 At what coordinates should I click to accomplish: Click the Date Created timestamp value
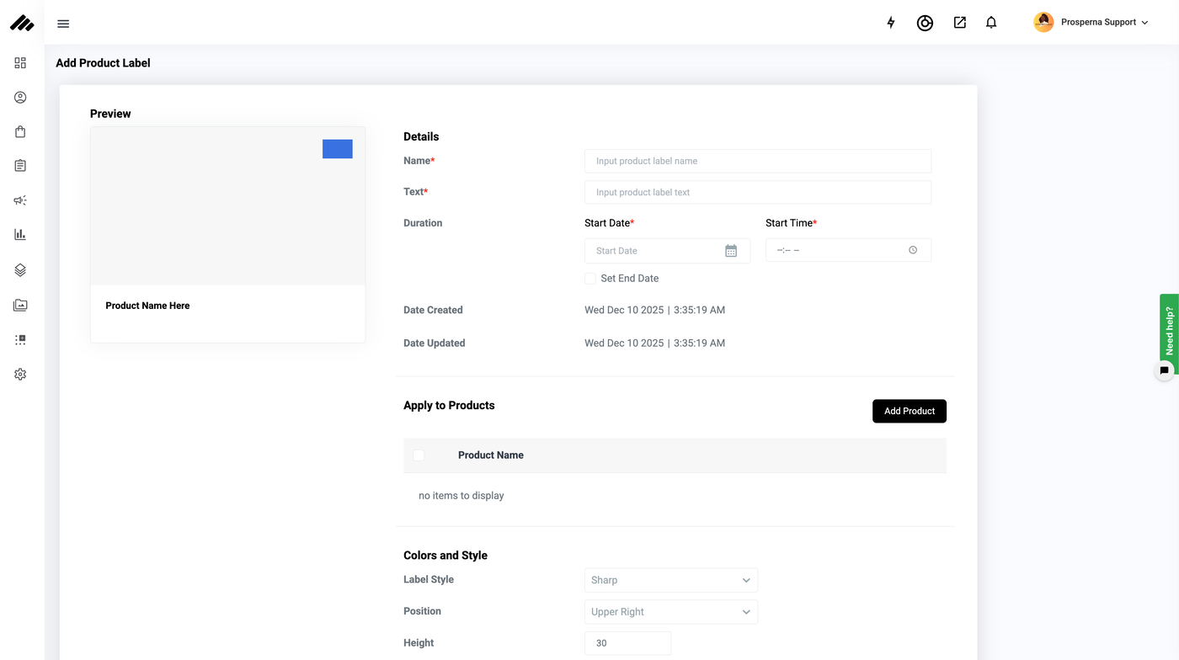(x=654, y=310)
